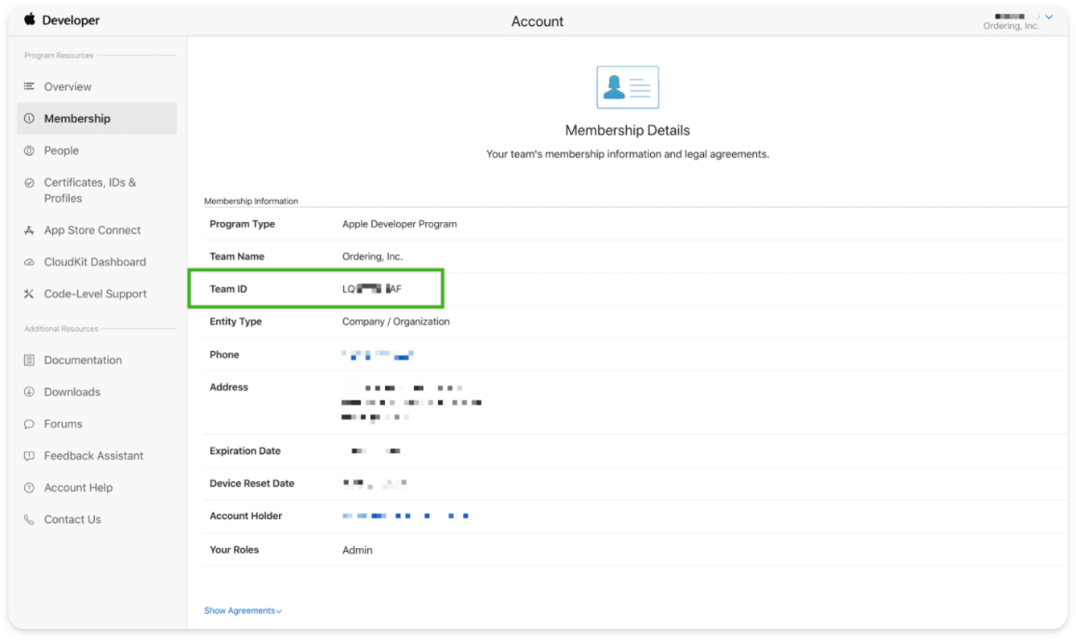Image resolution: width=1076 pixels, height=640 pixels.
Task: Click the CloudKit Dashboard cloud icon
Action: (x=29, y=262)
